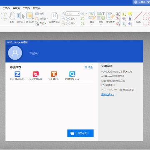150x150 pixels.
Task: Activate the Select Annotation tool
Action: [x=30, y=17]
